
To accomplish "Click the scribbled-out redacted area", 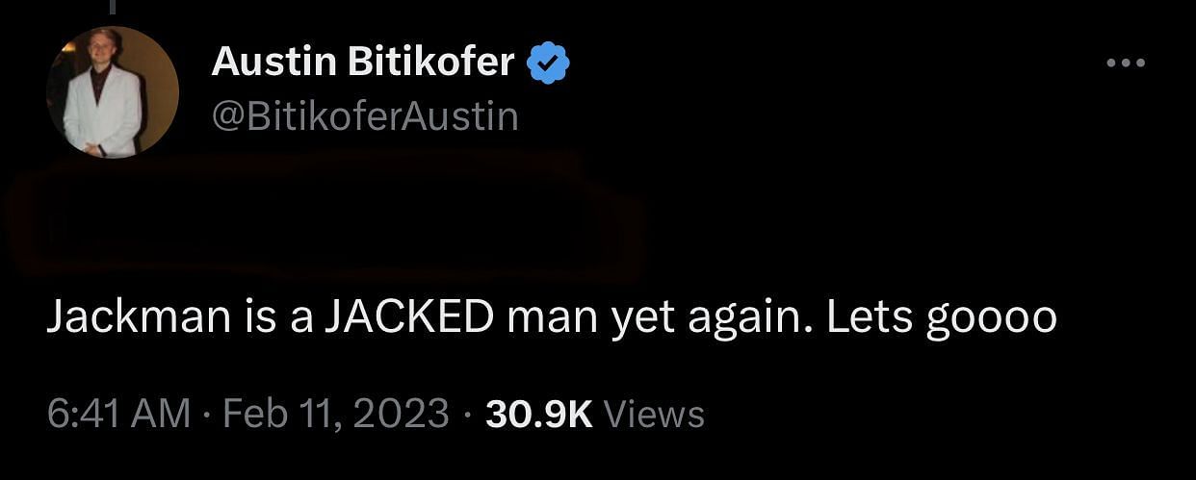I will 323,216.
